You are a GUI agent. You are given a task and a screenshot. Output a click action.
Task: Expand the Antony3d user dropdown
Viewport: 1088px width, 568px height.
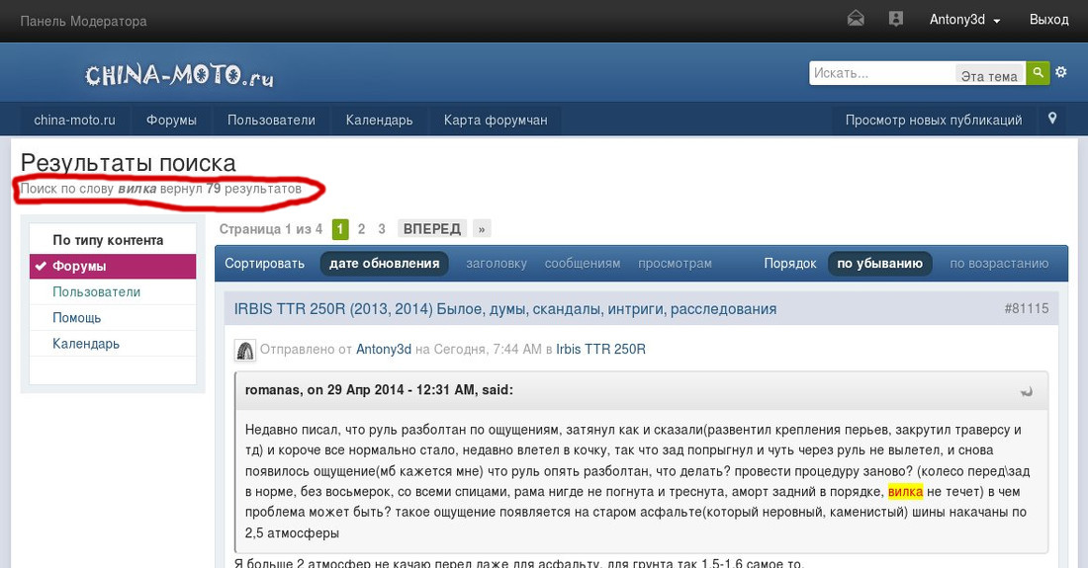(x=964, y=20)
